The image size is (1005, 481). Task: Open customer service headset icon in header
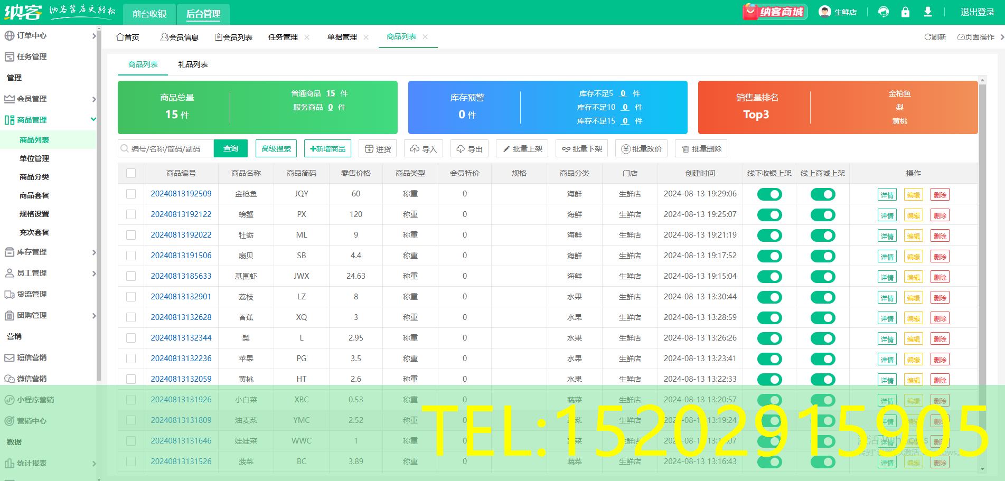(883, 12)
